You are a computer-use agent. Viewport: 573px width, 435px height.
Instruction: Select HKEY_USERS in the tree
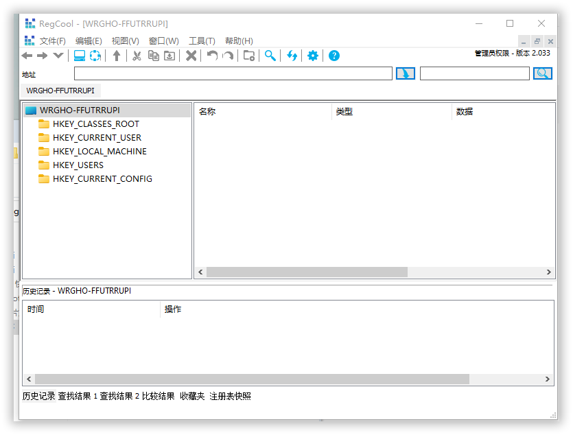coord(78,165)
